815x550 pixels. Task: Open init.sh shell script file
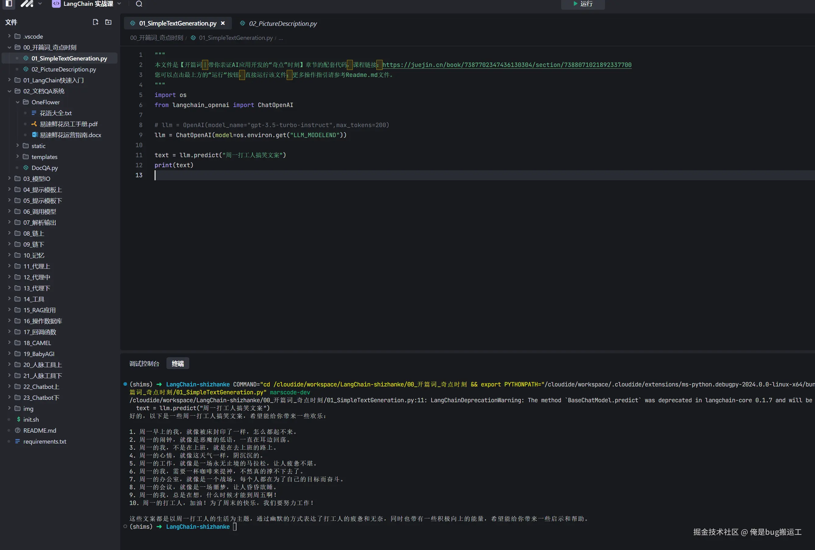point(31,419)
